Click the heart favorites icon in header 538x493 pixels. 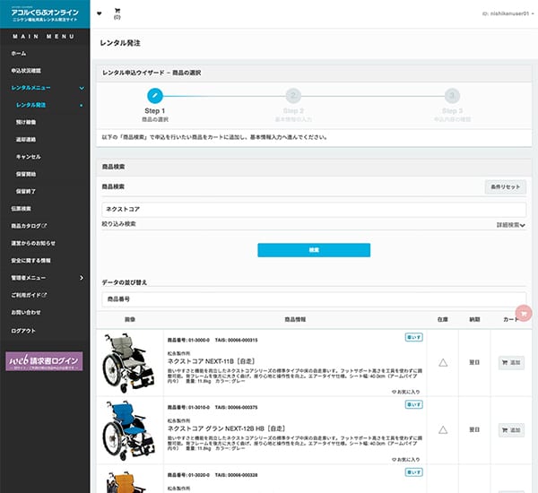pos(99,13)
